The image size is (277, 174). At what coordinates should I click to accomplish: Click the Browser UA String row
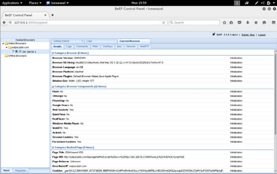pyautogui.click(x=162, y=62)
